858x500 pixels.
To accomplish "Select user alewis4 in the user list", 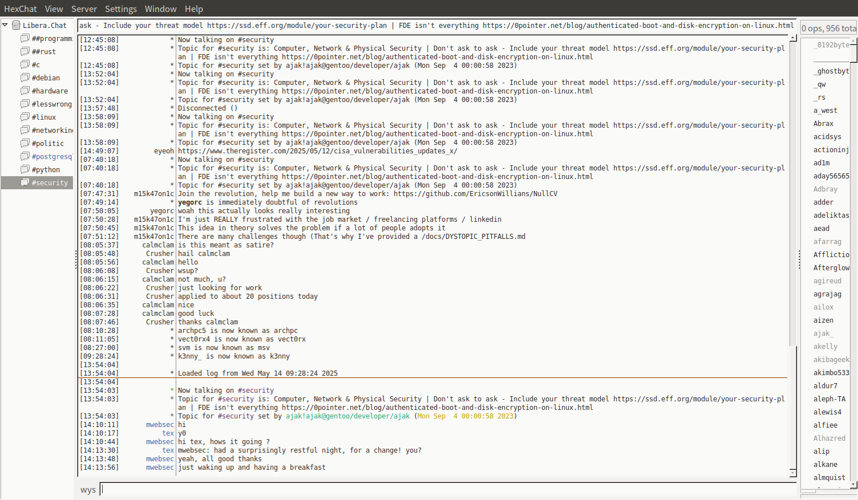I will [827, 412].
